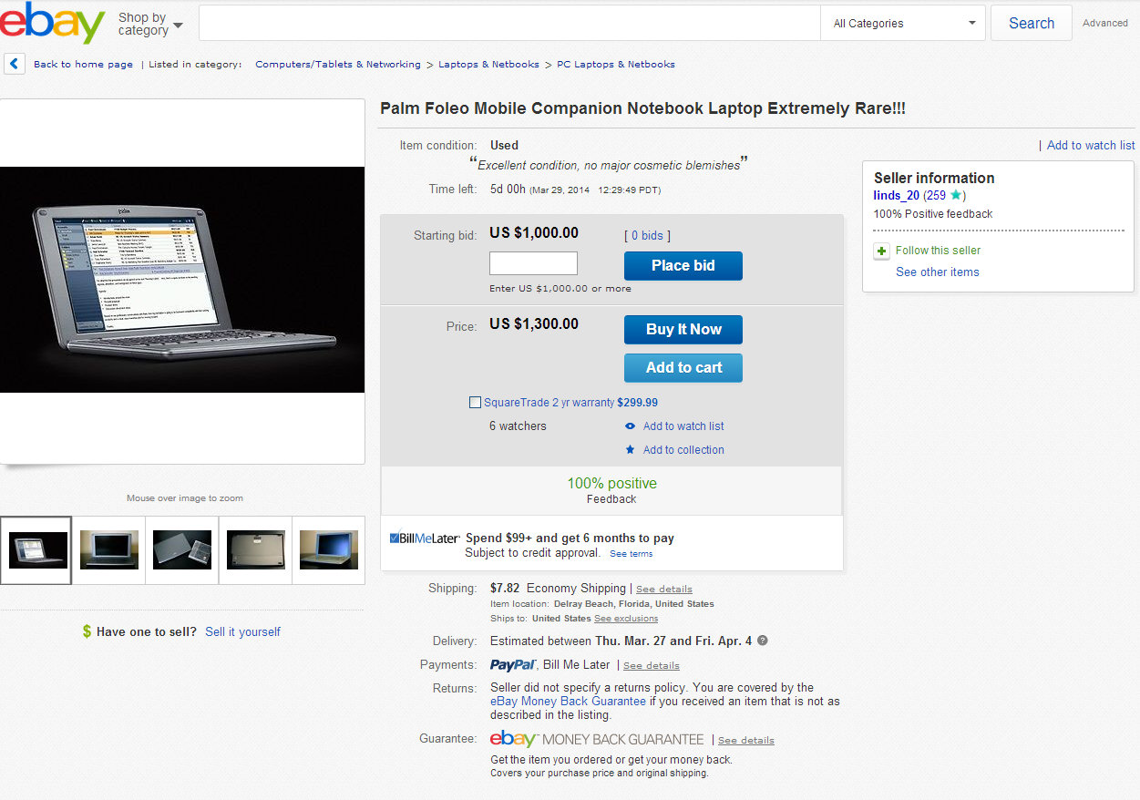Click Shipping See details link
This screenshot has width=1140, height=800.
(664, 590)
